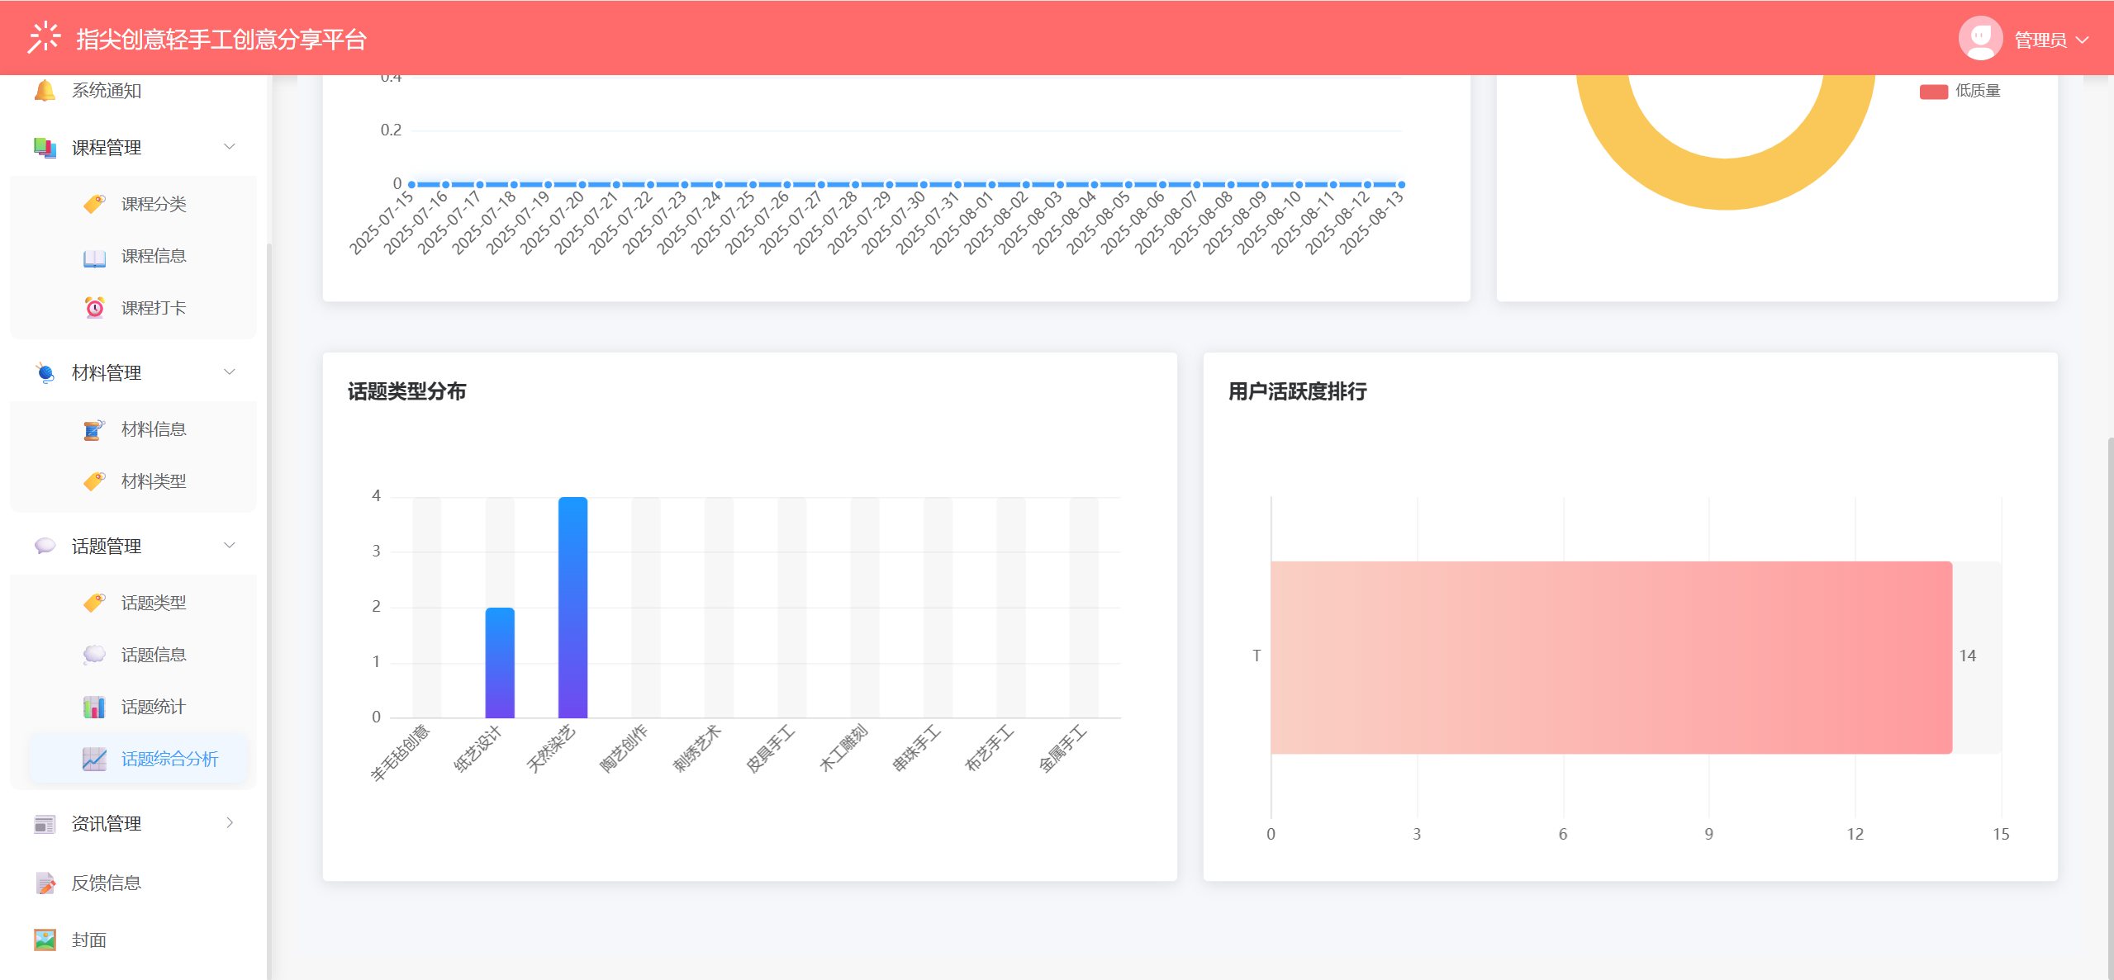The image size is (2114, 980).
Task: Click the 资讯管理 newspaper icon
Action: pos(45,823)
